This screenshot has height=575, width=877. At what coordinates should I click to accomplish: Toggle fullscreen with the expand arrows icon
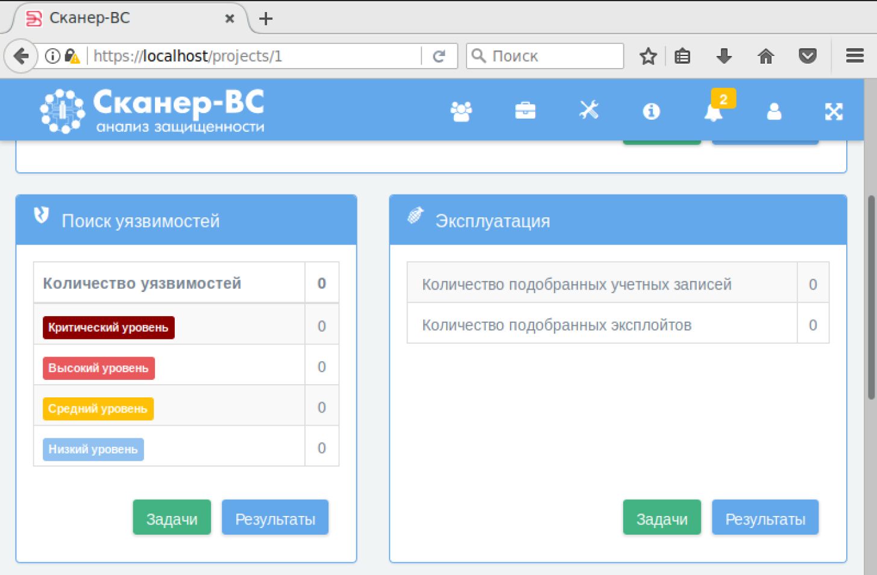(x=834, y=111)
